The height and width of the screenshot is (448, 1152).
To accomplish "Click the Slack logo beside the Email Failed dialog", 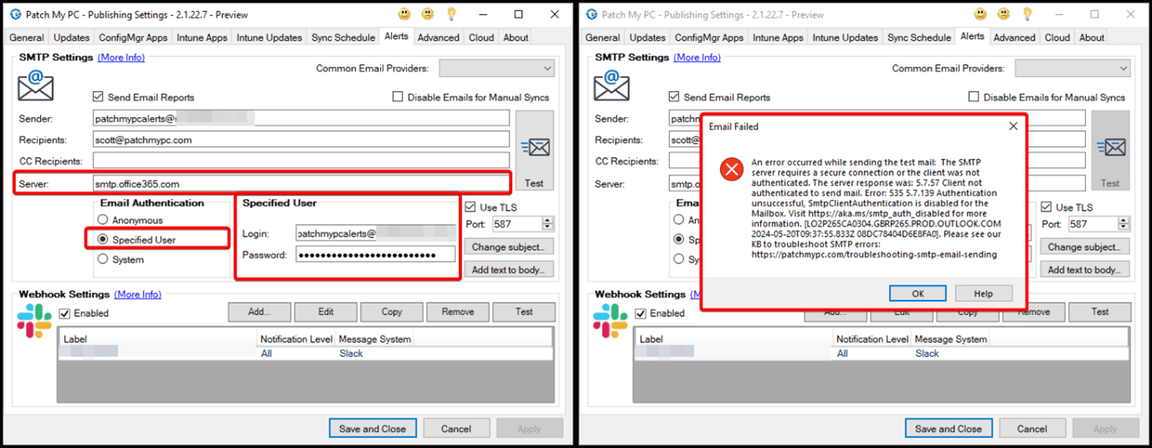I will pos(611,321).
